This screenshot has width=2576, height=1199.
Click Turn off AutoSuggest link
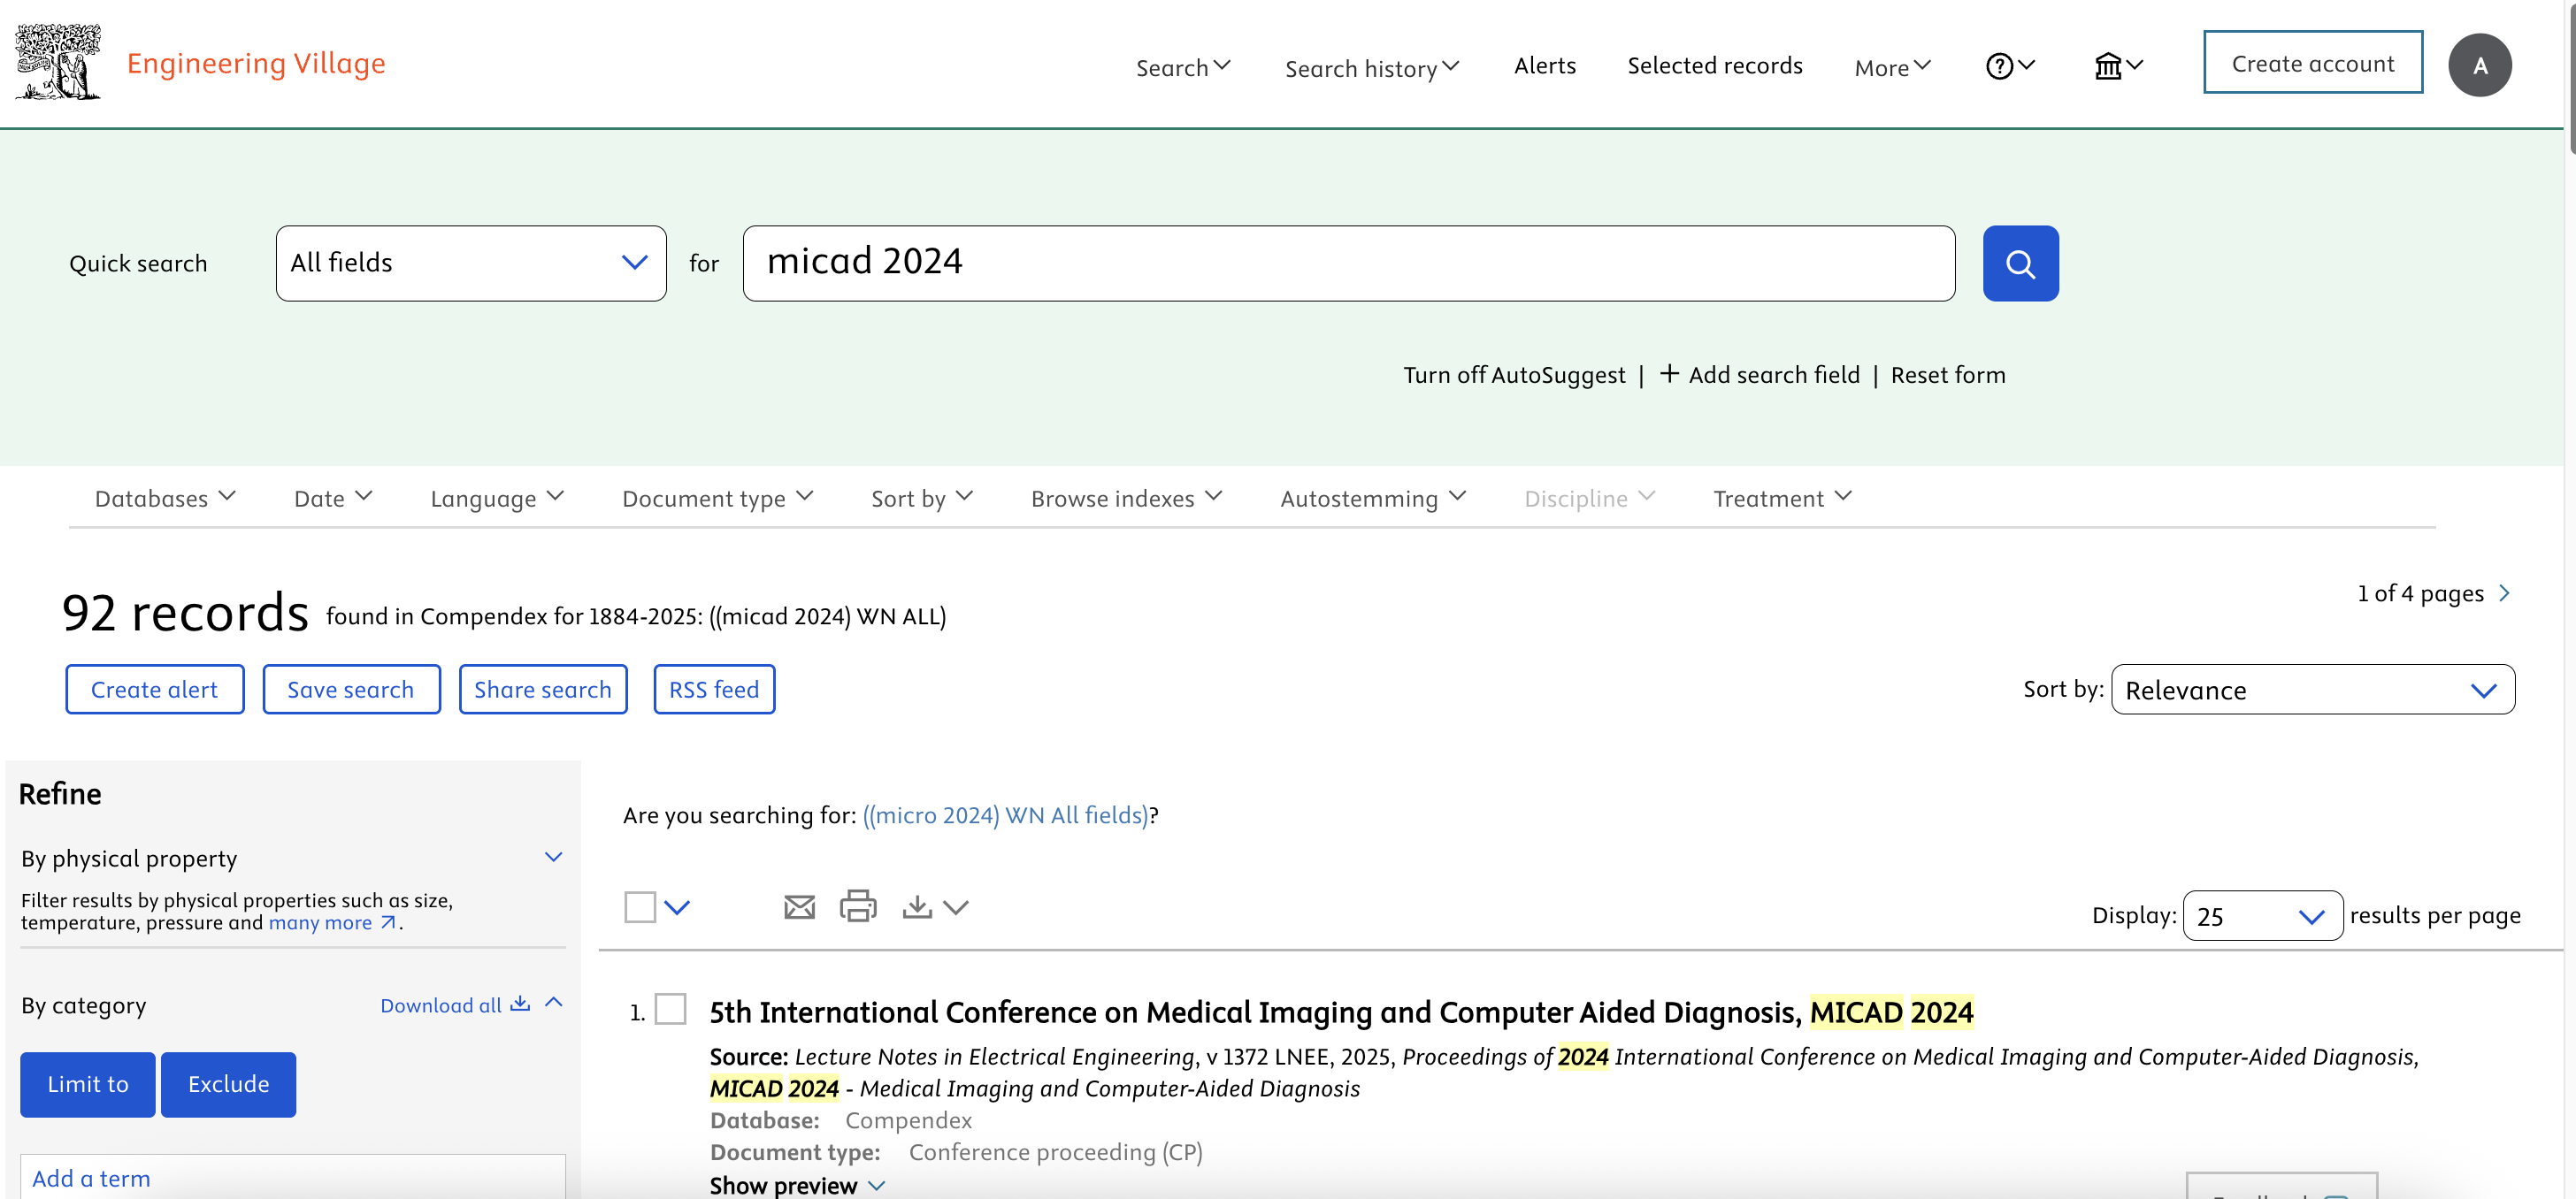[x=1514, y=375]
